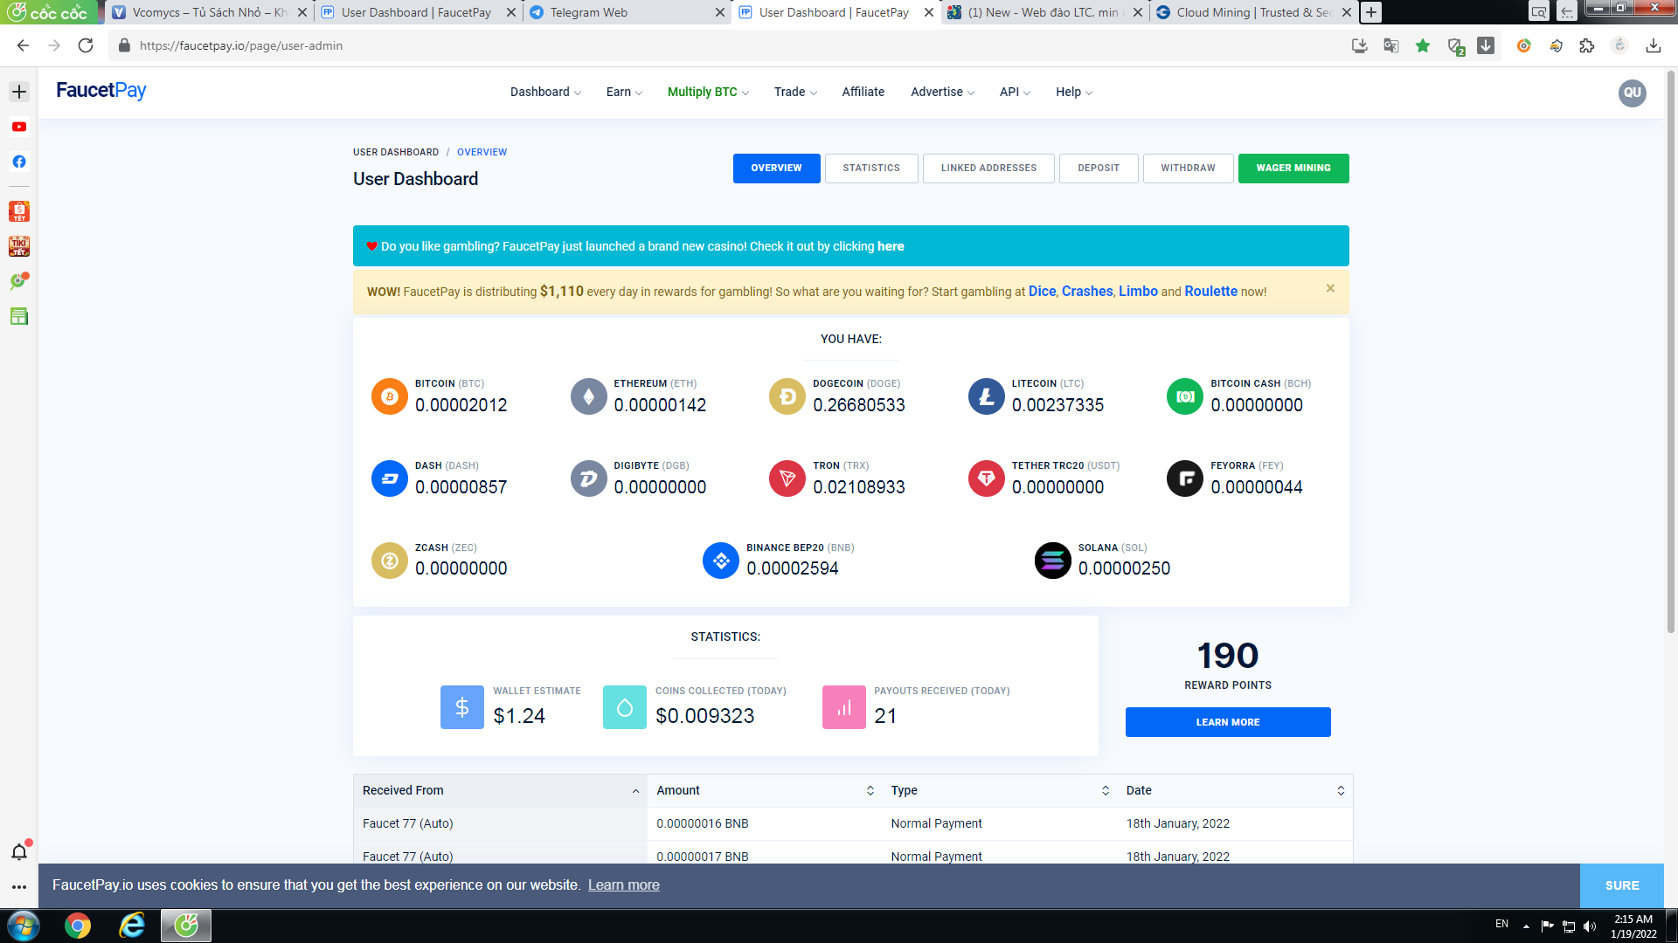
Task: Accept cookies with the SURE button
Action: 1621,885
